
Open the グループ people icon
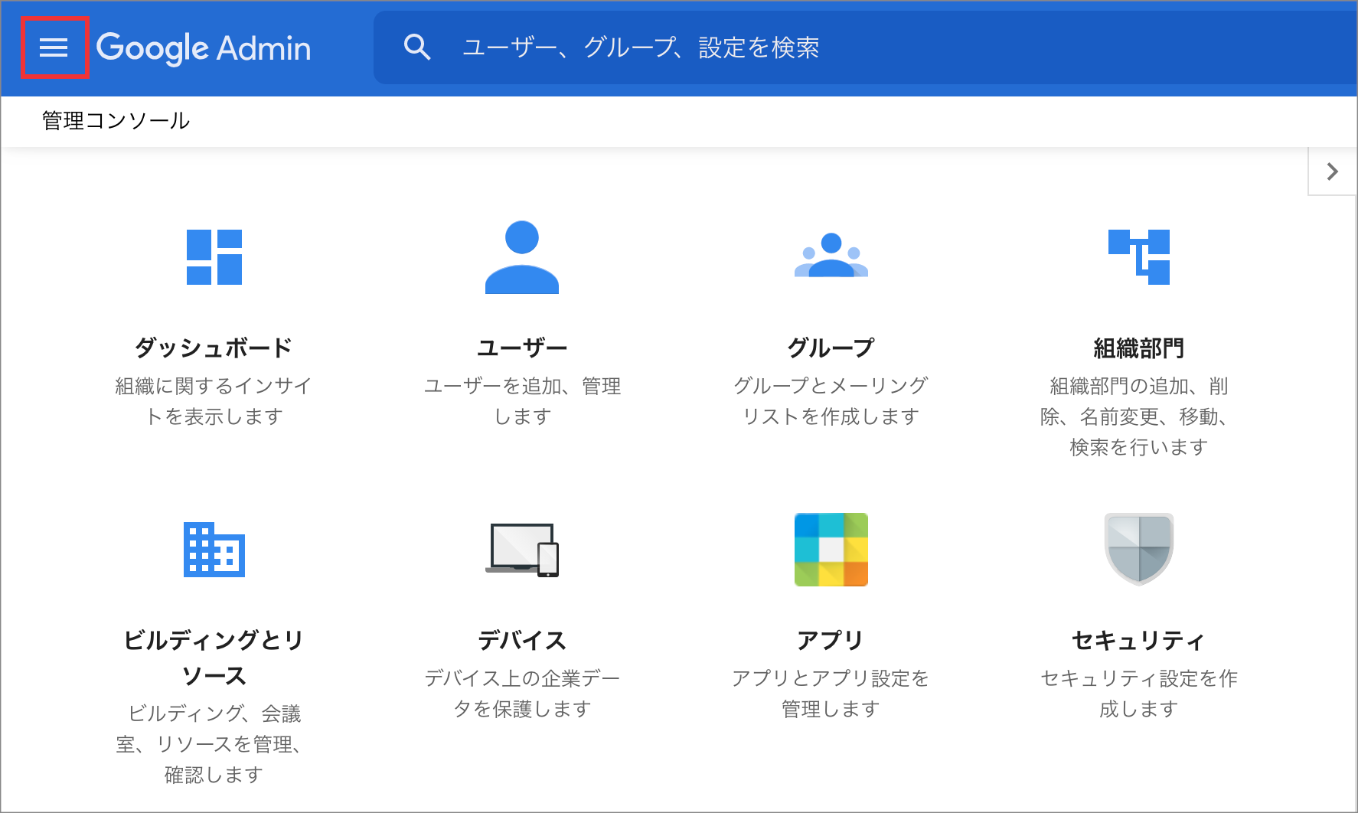831,256
